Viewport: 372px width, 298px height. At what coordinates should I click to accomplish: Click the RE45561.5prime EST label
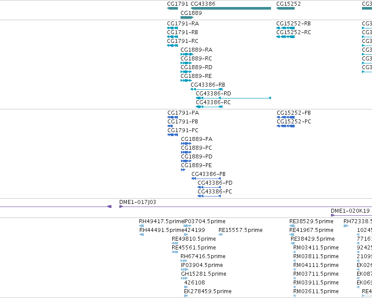[194, 248]
